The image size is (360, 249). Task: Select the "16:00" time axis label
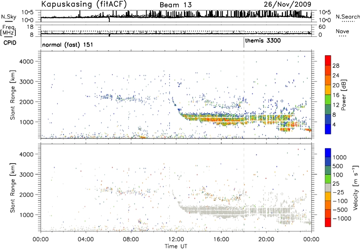[x=221, y=240]
